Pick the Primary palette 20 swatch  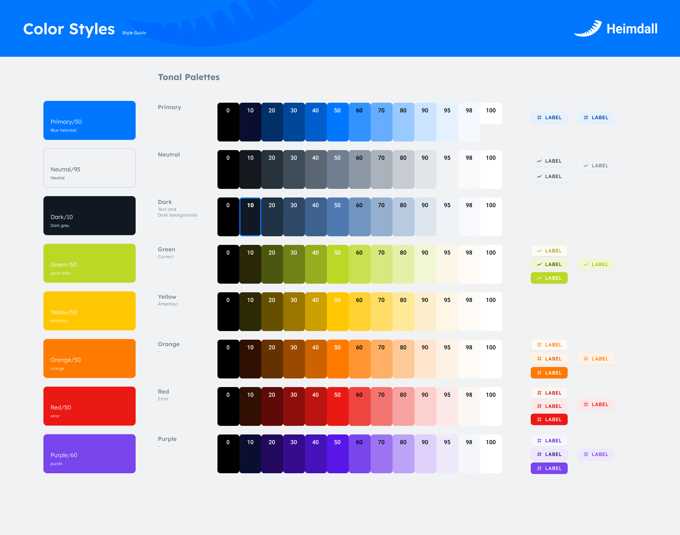pyautogui.click(x=272, y=122)
